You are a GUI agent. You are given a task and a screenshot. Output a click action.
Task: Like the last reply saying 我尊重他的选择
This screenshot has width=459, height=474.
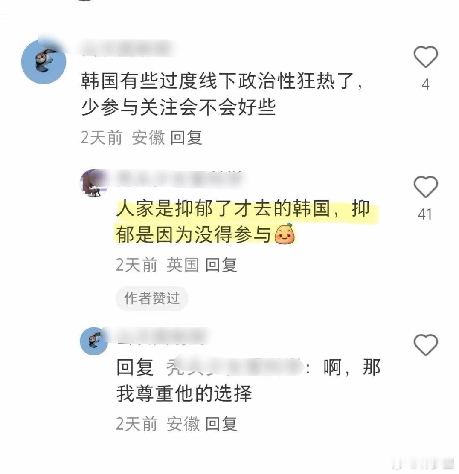pyautogui.click(x=426, y=345)
